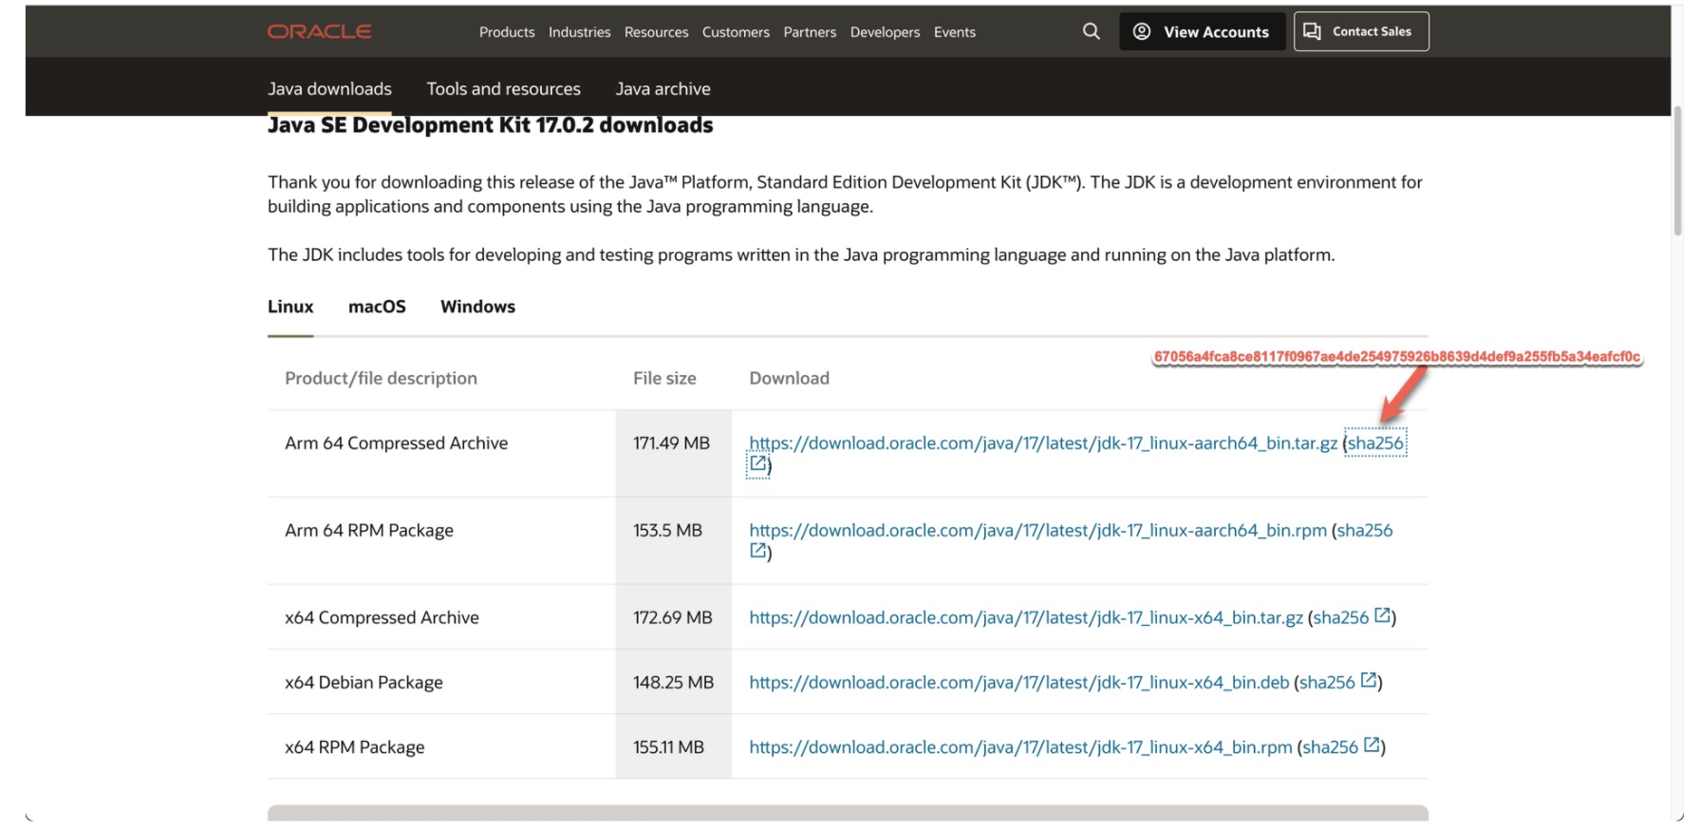Download jdk-17_linux-aarch64_bin.tar.gz link
1699x830 pixels.
pyautogui.click(x=1043, y=443)
